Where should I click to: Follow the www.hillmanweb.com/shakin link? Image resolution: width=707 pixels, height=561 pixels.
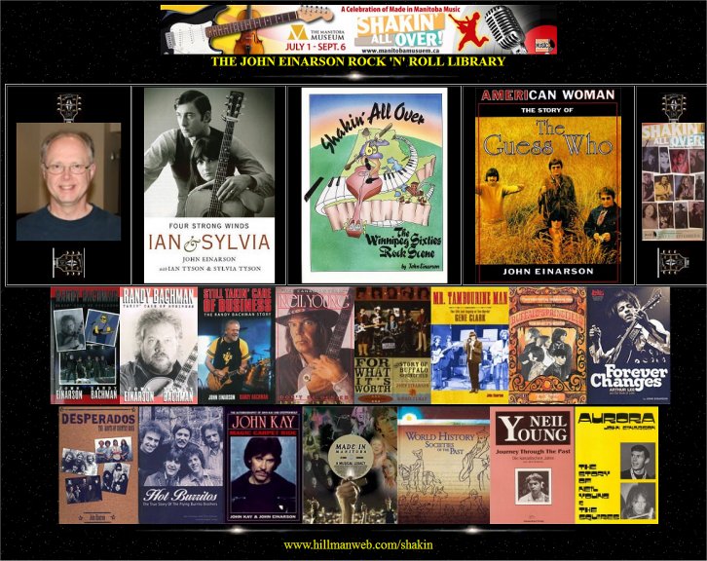click(358, 544)
